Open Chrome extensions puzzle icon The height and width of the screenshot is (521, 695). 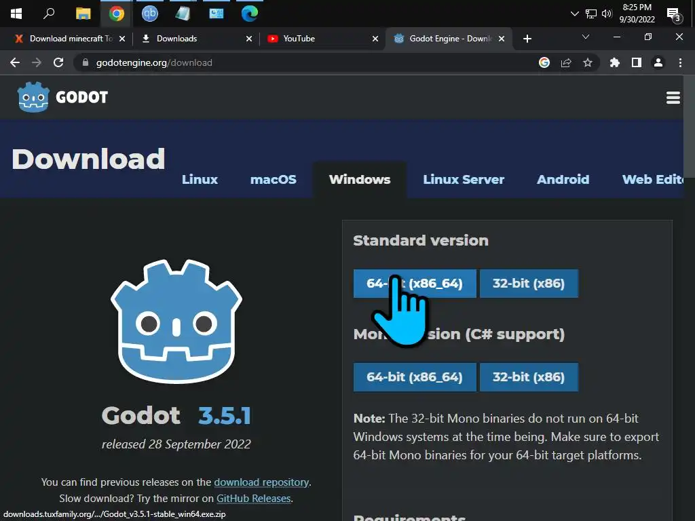click(615, 62)
